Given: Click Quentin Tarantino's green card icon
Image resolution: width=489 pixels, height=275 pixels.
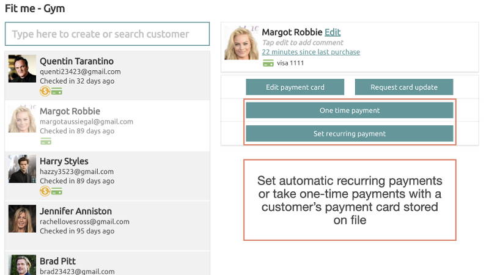Looking at the screenshot, I should [57, 91].
